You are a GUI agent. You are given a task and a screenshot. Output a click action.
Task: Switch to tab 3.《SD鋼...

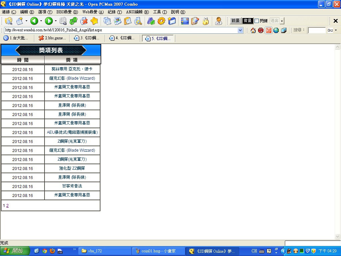[88, 38]
